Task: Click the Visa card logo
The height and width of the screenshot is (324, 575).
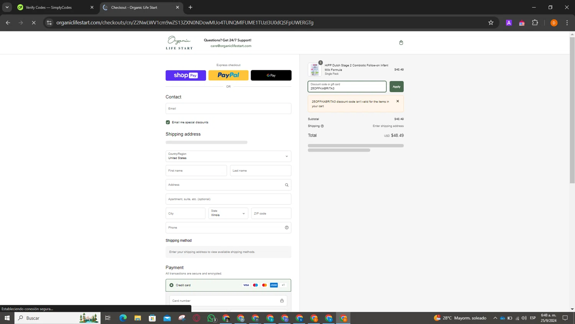Action: tap(246, 285)
